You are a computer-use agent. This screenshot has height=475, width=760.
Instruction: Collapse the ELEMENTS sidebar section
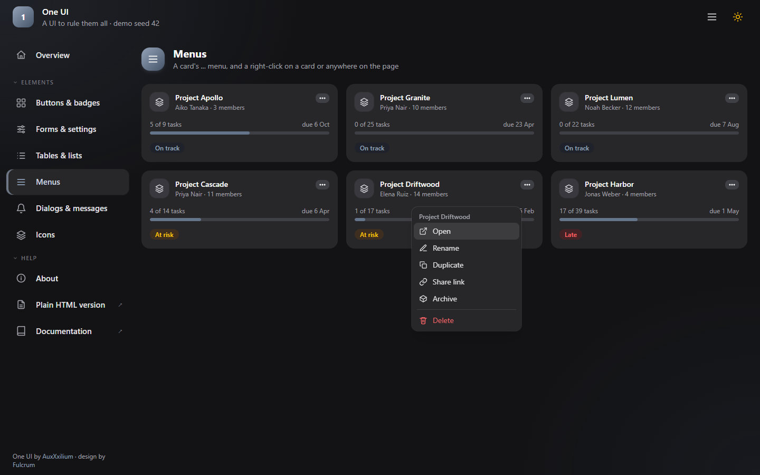click(33, 82)
